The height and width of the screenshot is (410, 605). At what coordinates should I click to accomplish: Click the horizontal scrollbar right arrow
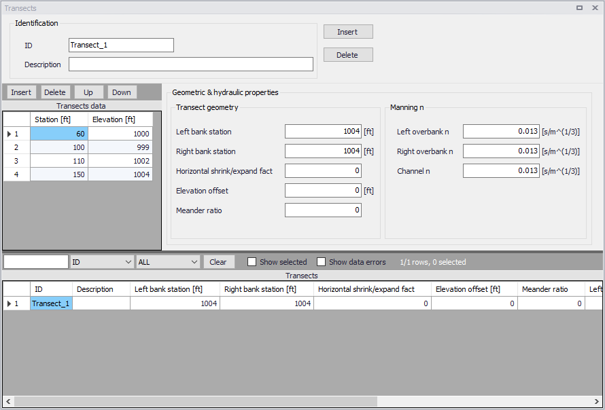pyautogui.click(x=597, y=402)
